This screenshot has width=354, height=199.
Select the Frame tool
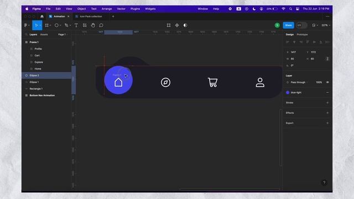[x=46, y=25]
